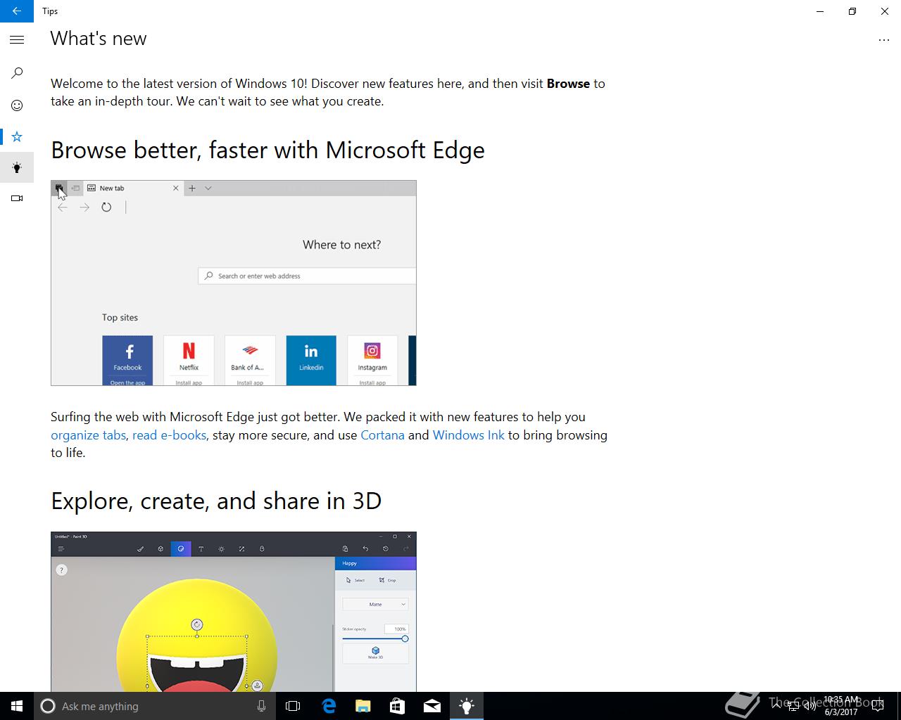
Task: Click the 'Explore, create, and share in 3D' heading
Action: [216, 501]
